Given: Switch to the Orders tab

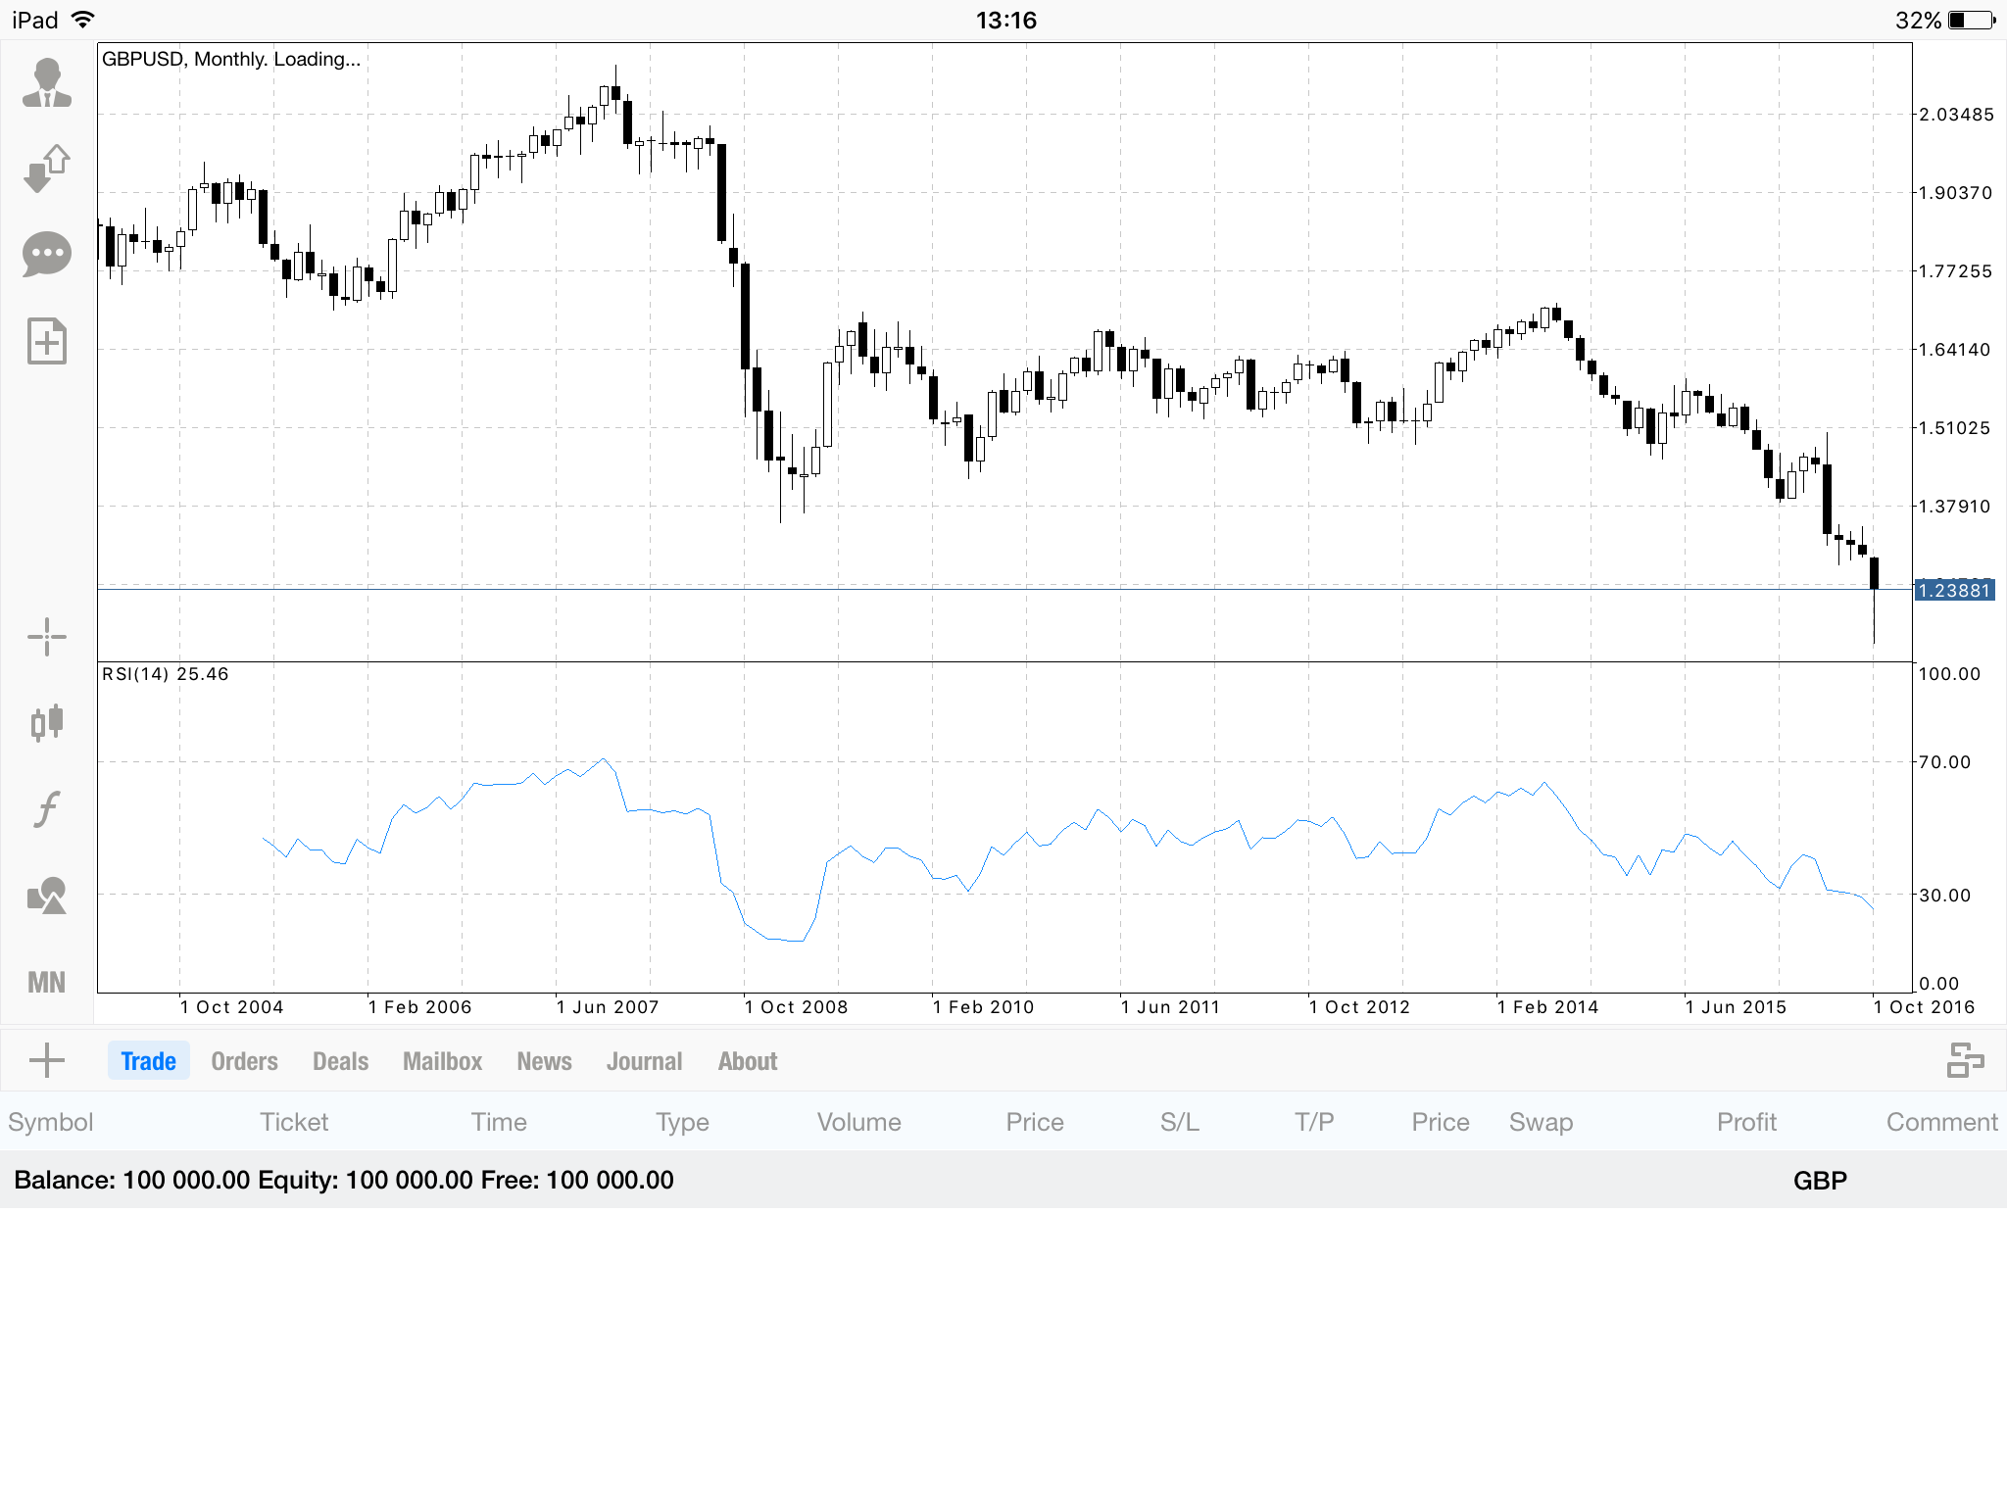Looking at the screenshot, I should pos(244,1061).
